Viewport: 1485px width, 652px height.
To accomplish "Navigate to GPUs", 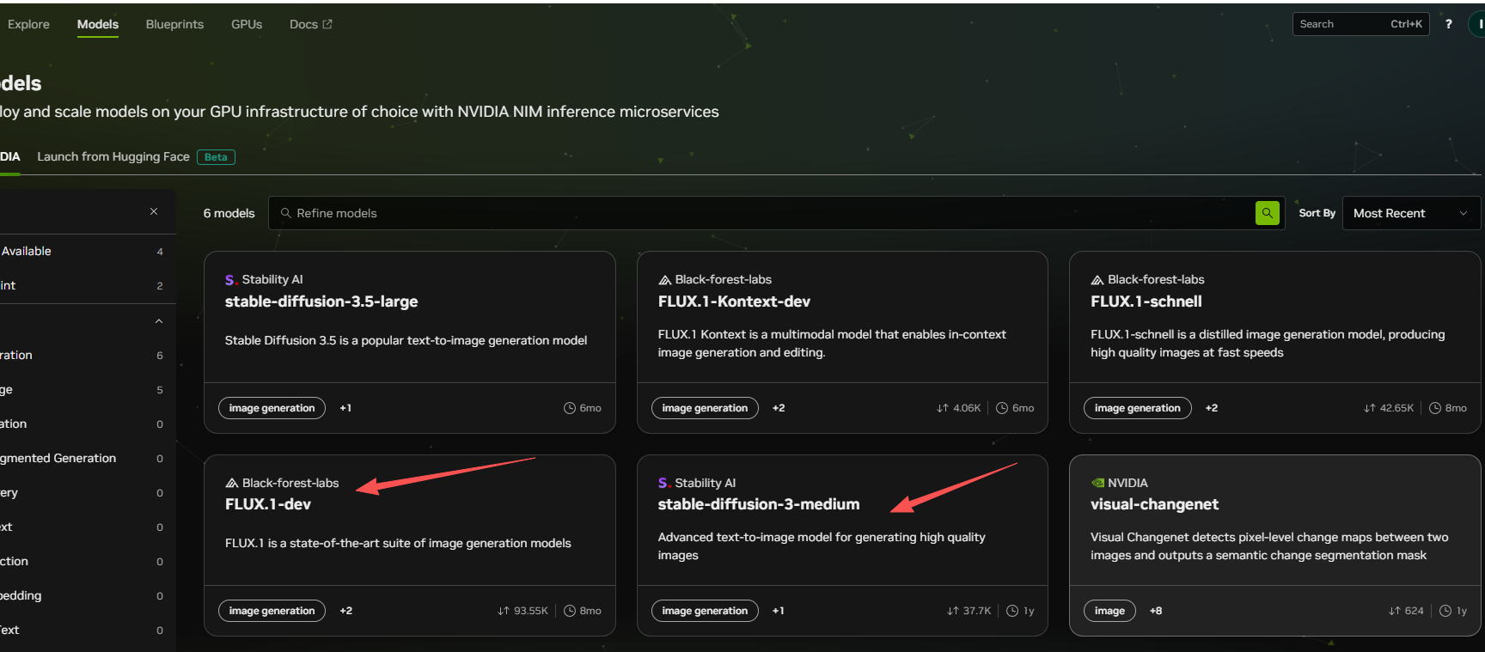I will (247, 24).
